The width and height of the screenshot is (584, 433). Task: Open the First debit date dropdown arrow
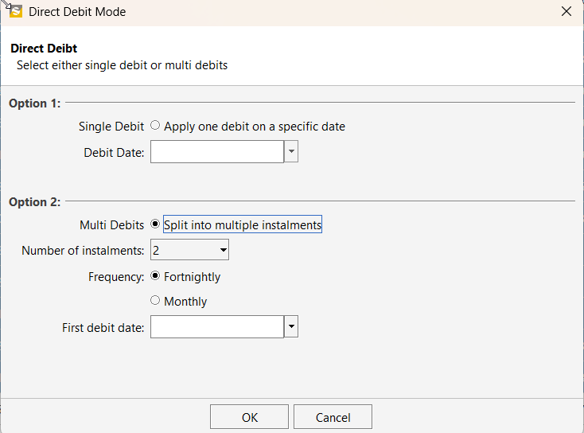coord(291,327)
